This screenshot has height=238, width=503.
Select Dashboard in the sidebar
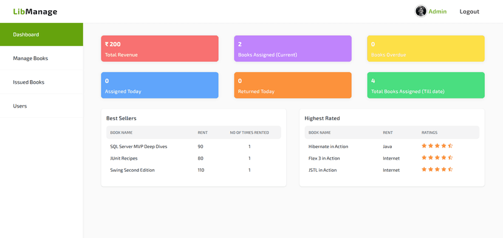41,35
